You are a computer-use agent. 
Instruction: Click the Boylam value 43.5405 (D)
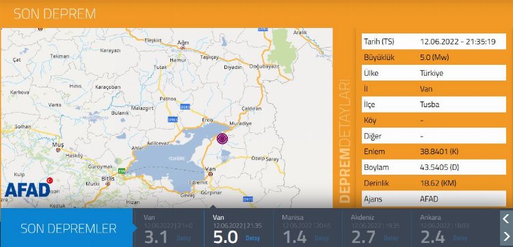tap(439, 167)
